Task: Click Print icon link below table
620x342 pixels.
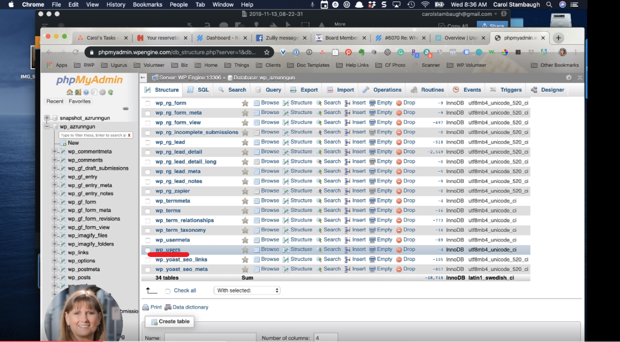Action: coord(152,307)
